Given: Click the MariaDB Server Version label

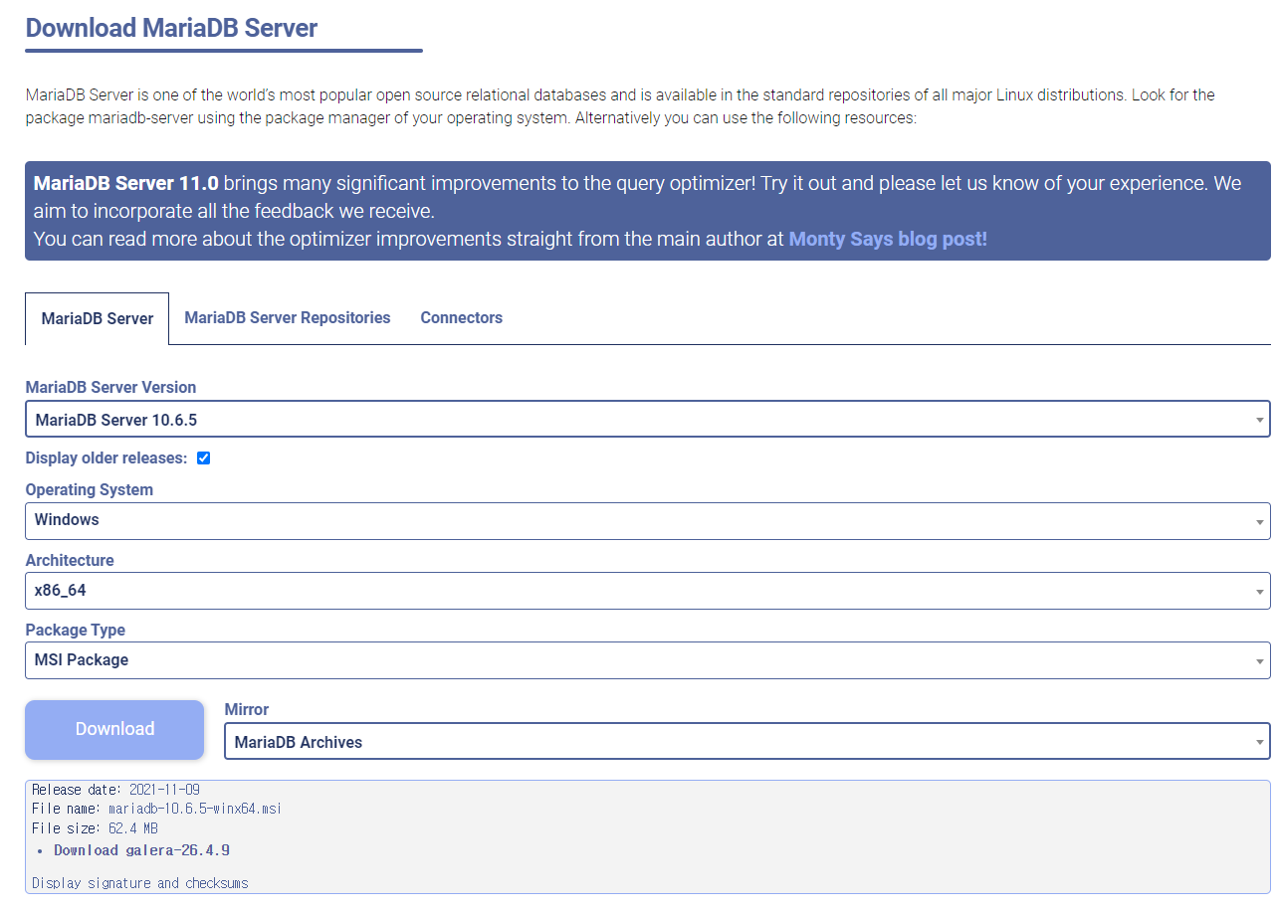Looking at the screenshot, I should pyautogui.click(x=110, y=387).
